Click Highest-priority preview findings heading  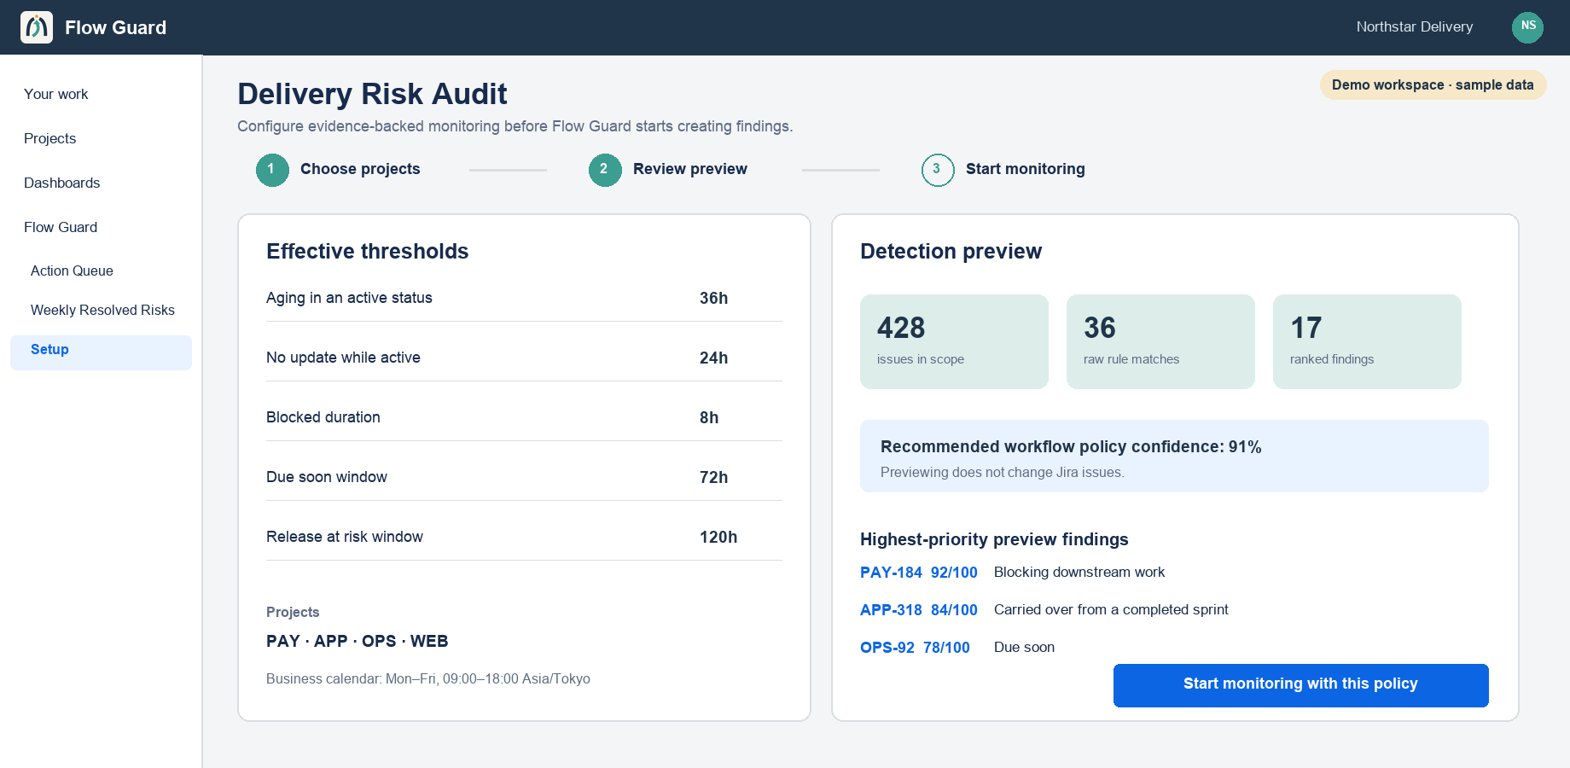pyautogui.click(x=994, y=539)
